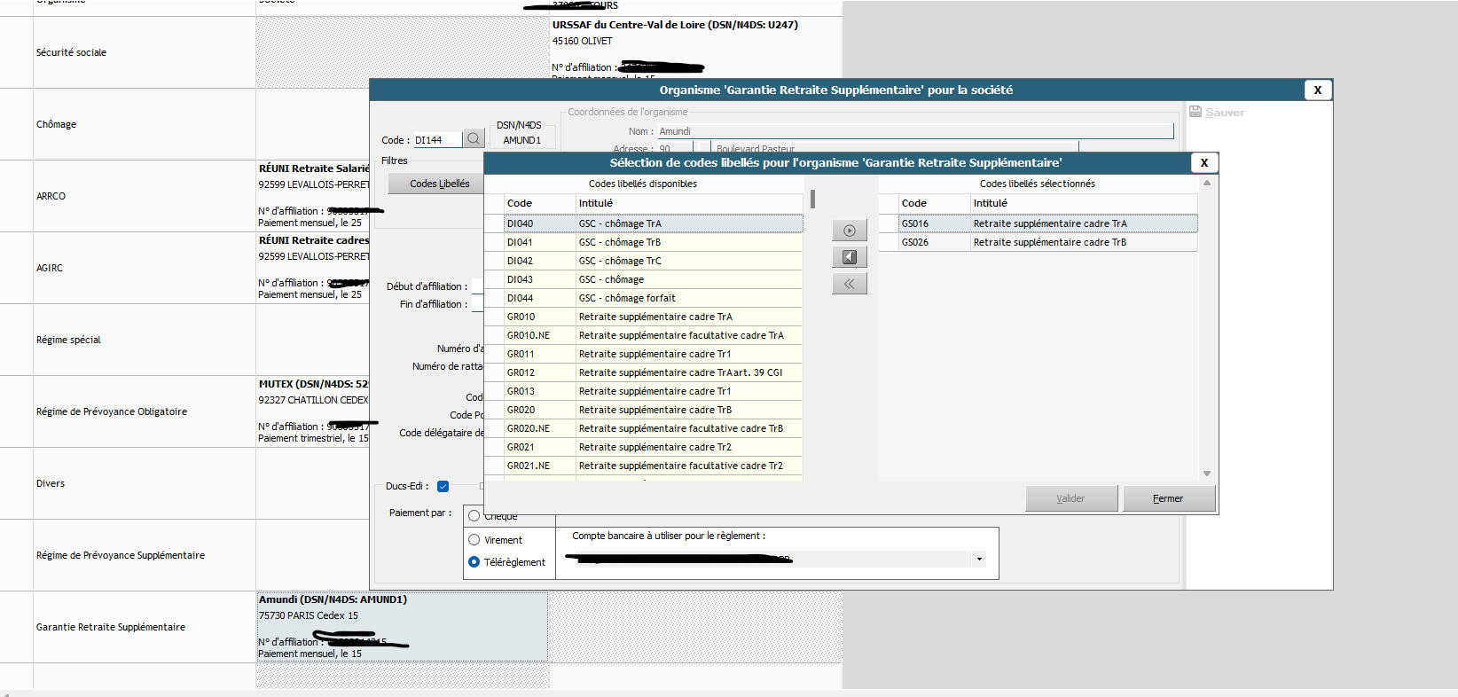The width and height of the screenshot is (1458, 697).
Task: Select row GR020.NE facultative cadre TrB
Action: point(643,428)
